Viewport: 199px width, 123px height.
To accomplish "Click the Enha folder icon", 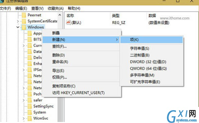I will click(29, 64).
